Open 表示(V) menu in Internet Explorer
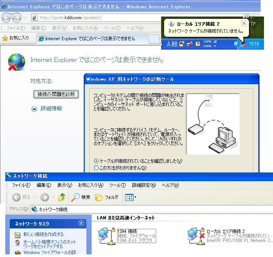The width and height of the screenshot is (273, 257). tap(59, 28)
